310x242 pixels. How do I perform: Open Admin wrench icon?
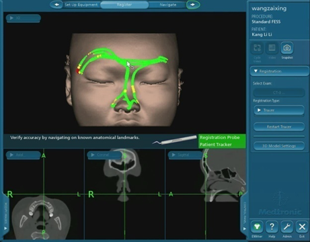pyautogui.click(x=287, y=227)
